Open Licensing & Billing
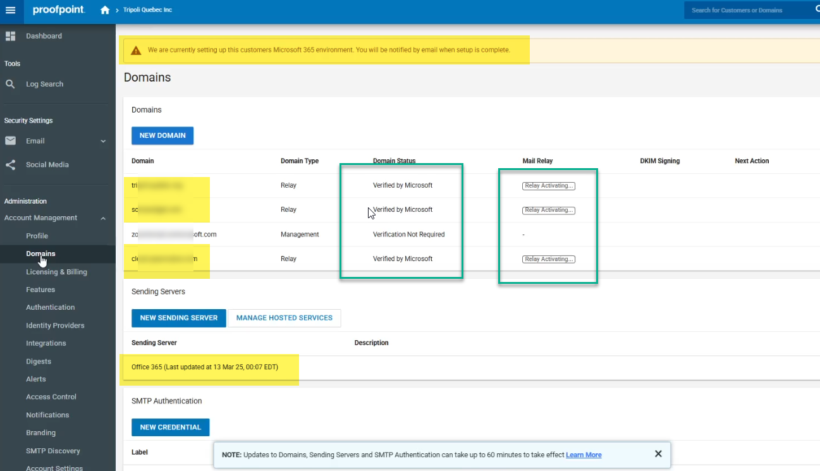This screenshot has height=471, width=820. 56,272
